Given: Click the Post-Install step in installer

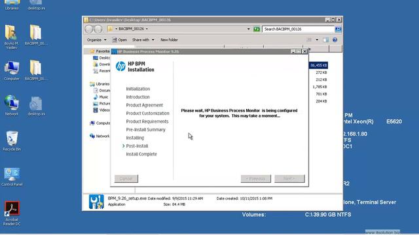Looking at the screenshot, I should click(137, 146).
